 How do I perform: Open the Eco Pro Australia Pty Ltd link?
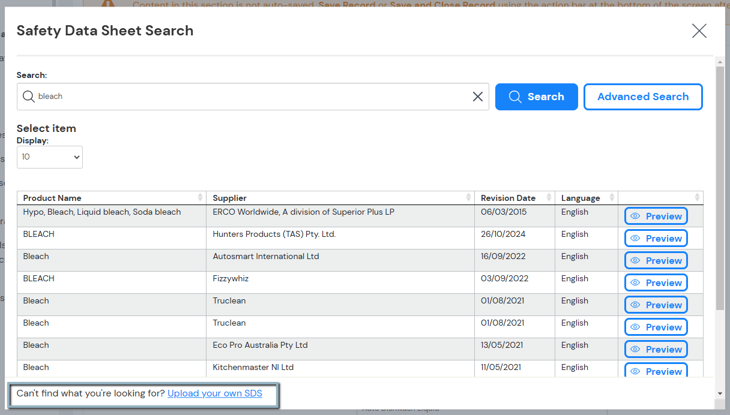point(260,345)
